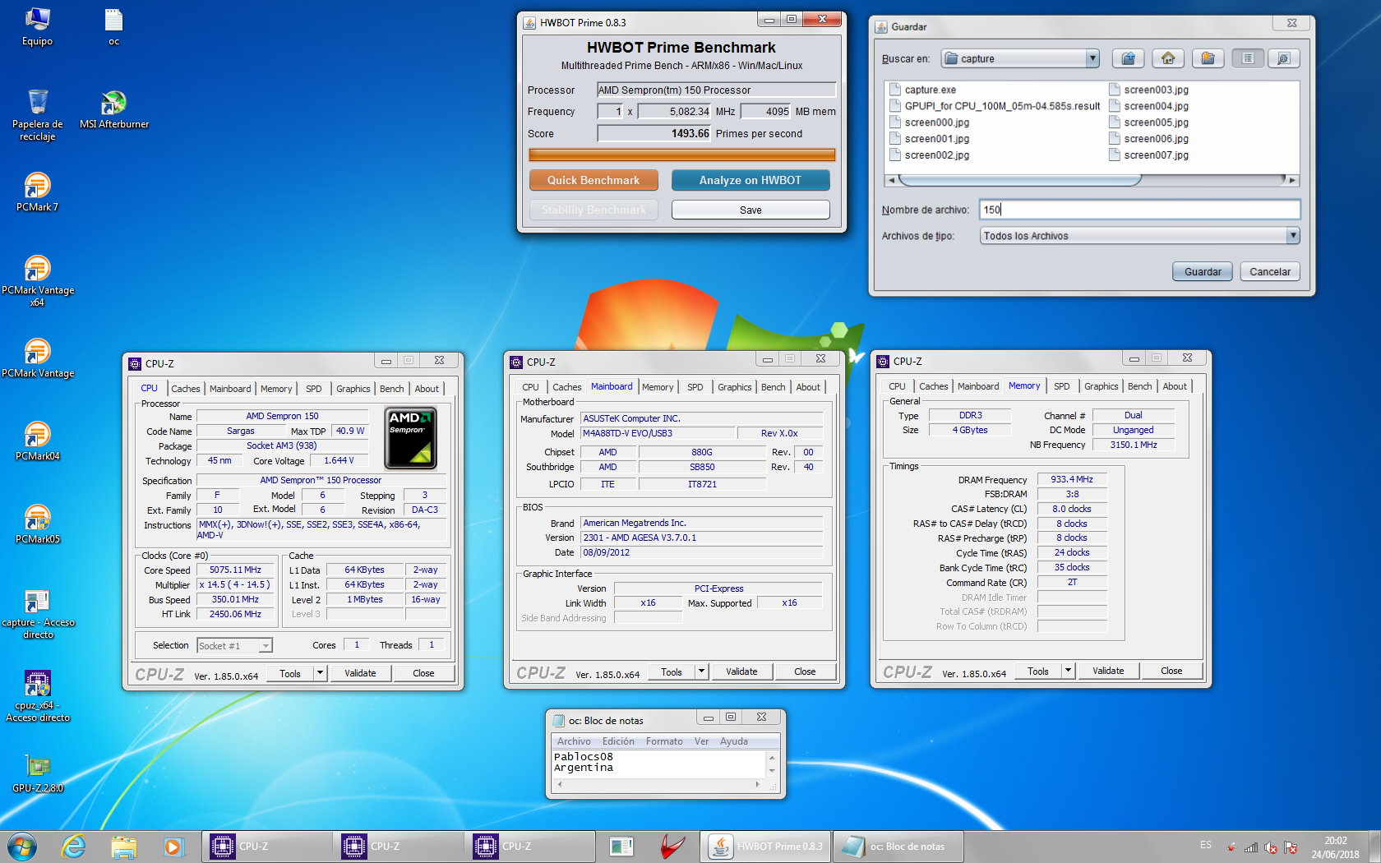Open 'Archivos de tipo' file type dropdown
Image resolution: width=1381 pixels, height=863 pixels.
coord(1293,236)
